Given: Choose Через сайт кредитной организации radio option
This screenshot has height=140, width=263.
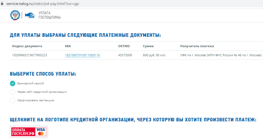Looking at the screenshot, I should point(13,92).
